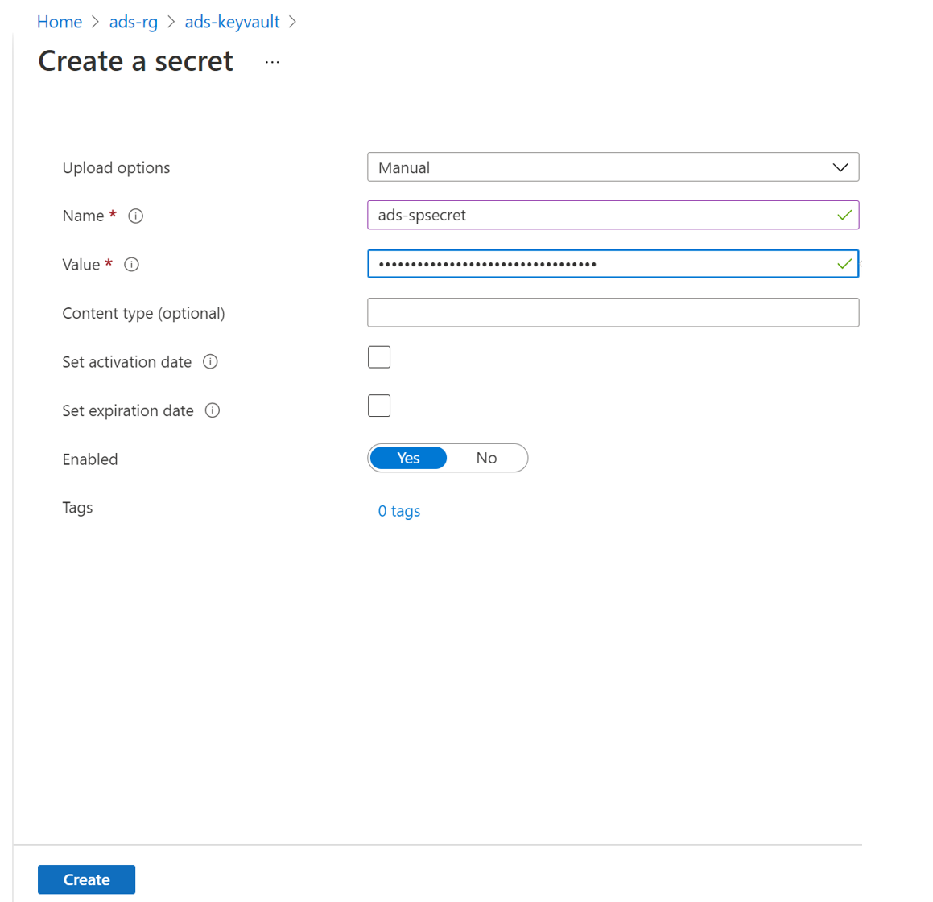Open ads-keyvault breadcrumb link
Screen dimensions: 933x902
(x=232, y=22)
